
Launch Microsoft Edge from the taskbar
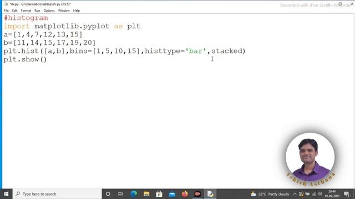coord(134,194)
